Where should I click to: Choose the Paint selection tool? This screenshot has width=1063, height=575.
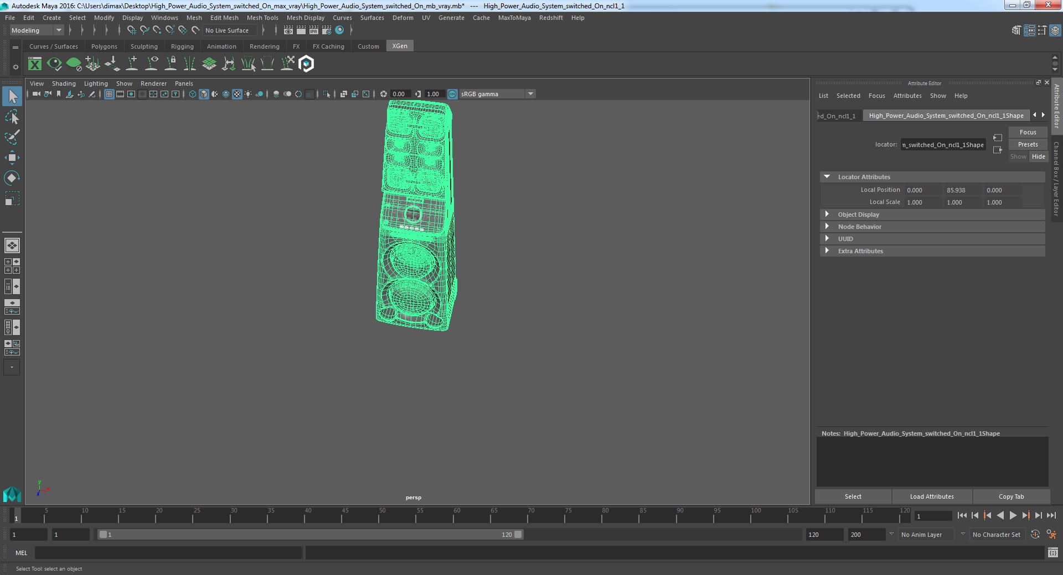12,137
